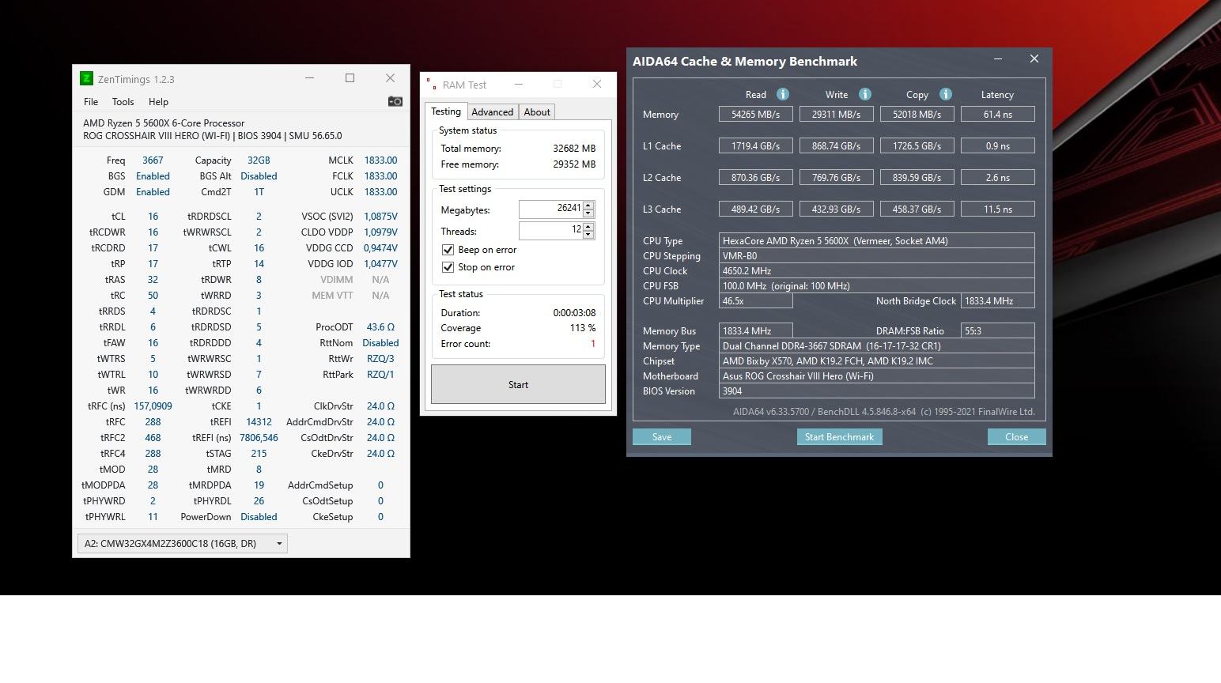Viewport: 1221px width, 683px height.
Task: Increase the Megabytes value with the up arrow
Action: [588, 205]
